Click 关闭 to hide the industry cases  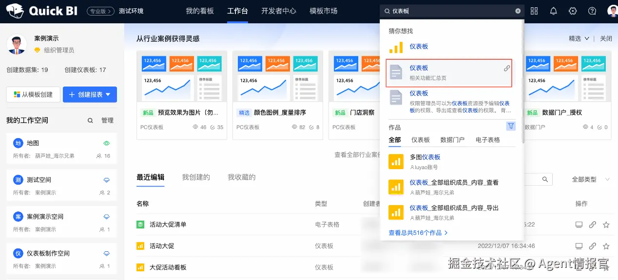[x=606, y=38]
